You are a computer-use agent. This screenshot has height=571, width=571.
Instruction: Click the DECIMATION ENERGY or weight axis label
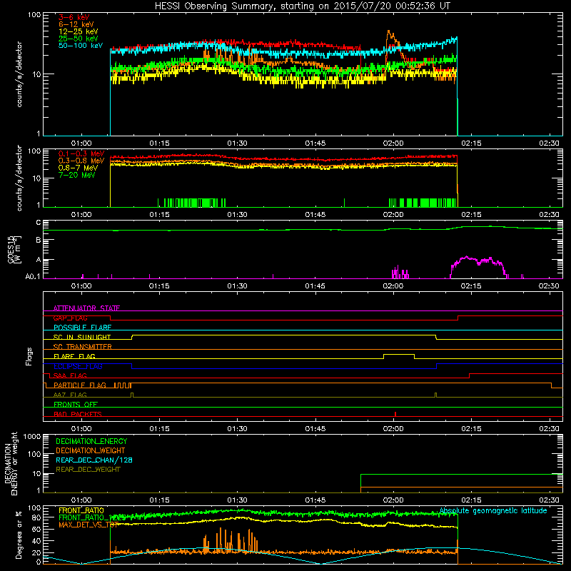(x=11, y=463)
